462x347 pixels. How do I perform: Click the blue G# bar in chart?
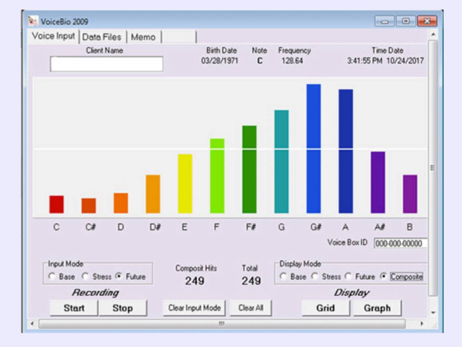(x=313, y=149)
